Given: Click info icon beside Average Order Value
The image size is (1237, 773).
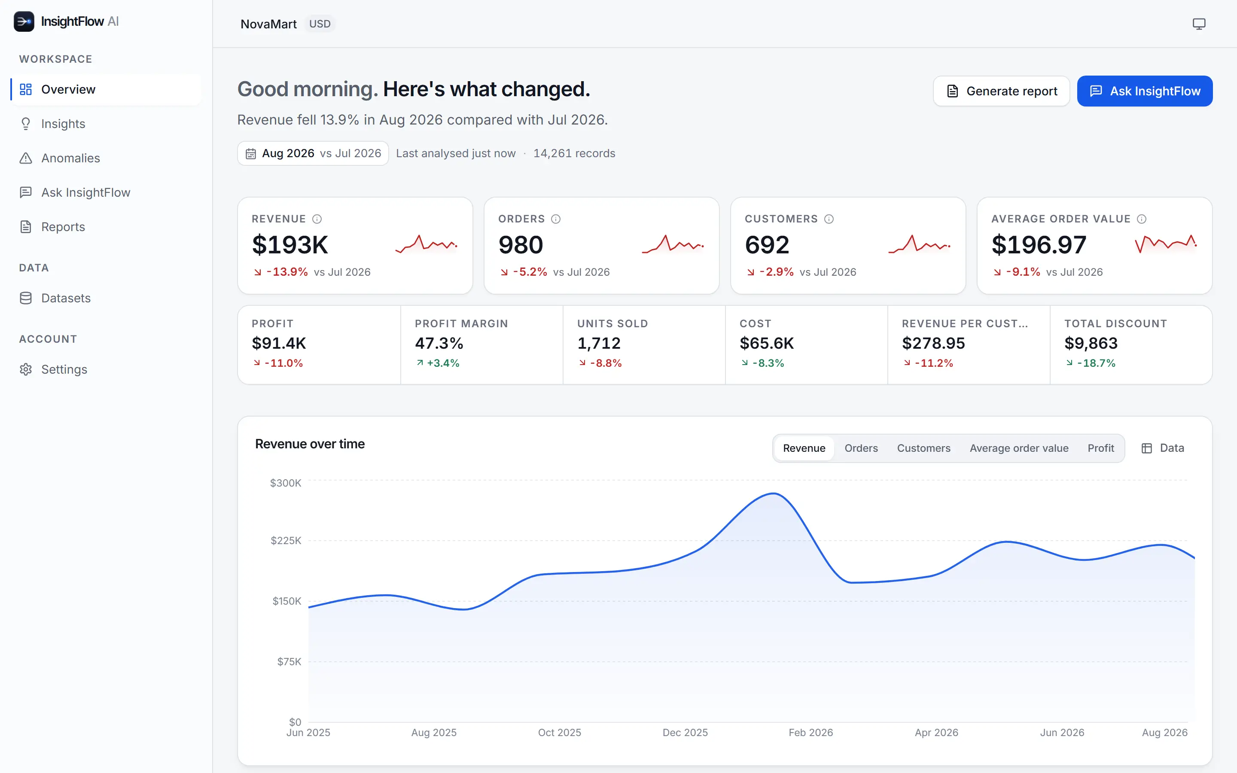Looking at the screenshot, I should pos(1141,219).
